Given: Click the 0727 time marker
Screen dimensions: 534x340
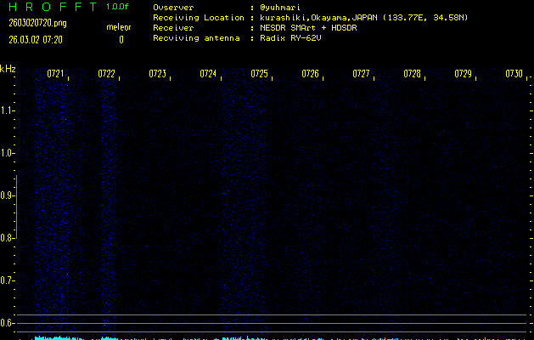Looking at the screenshot, I should click(361, 74).
